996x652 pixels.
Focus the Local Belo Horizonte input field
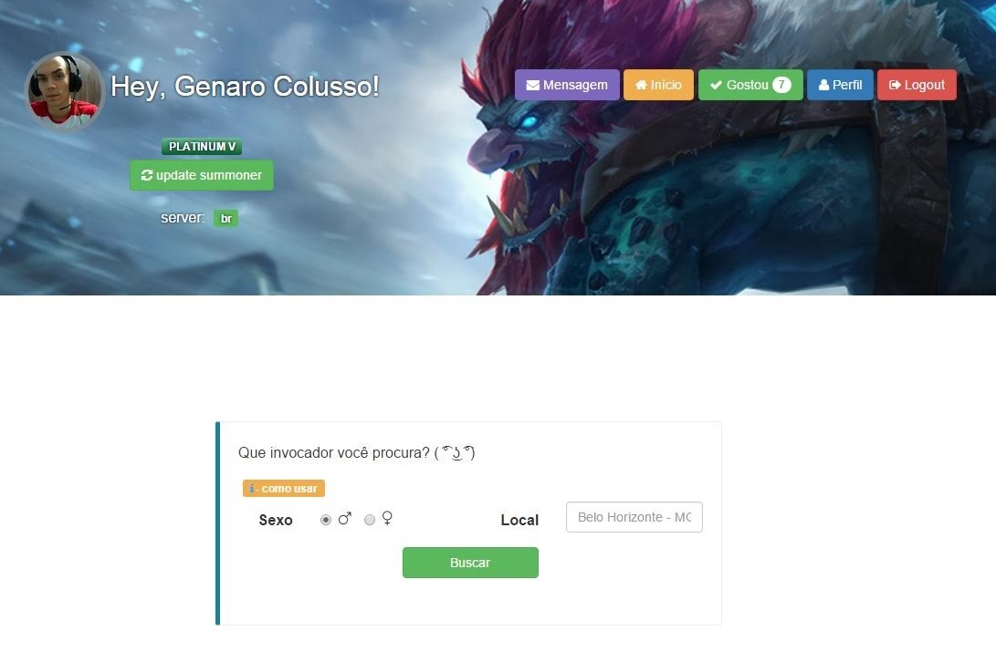pyautogui.click(x=634, y=517)
